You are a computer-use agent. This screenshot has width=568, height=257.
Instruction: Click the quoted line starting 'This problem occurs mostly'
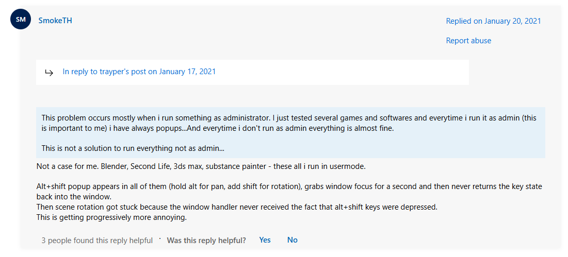pyautogui.click(x=206, y=118)
